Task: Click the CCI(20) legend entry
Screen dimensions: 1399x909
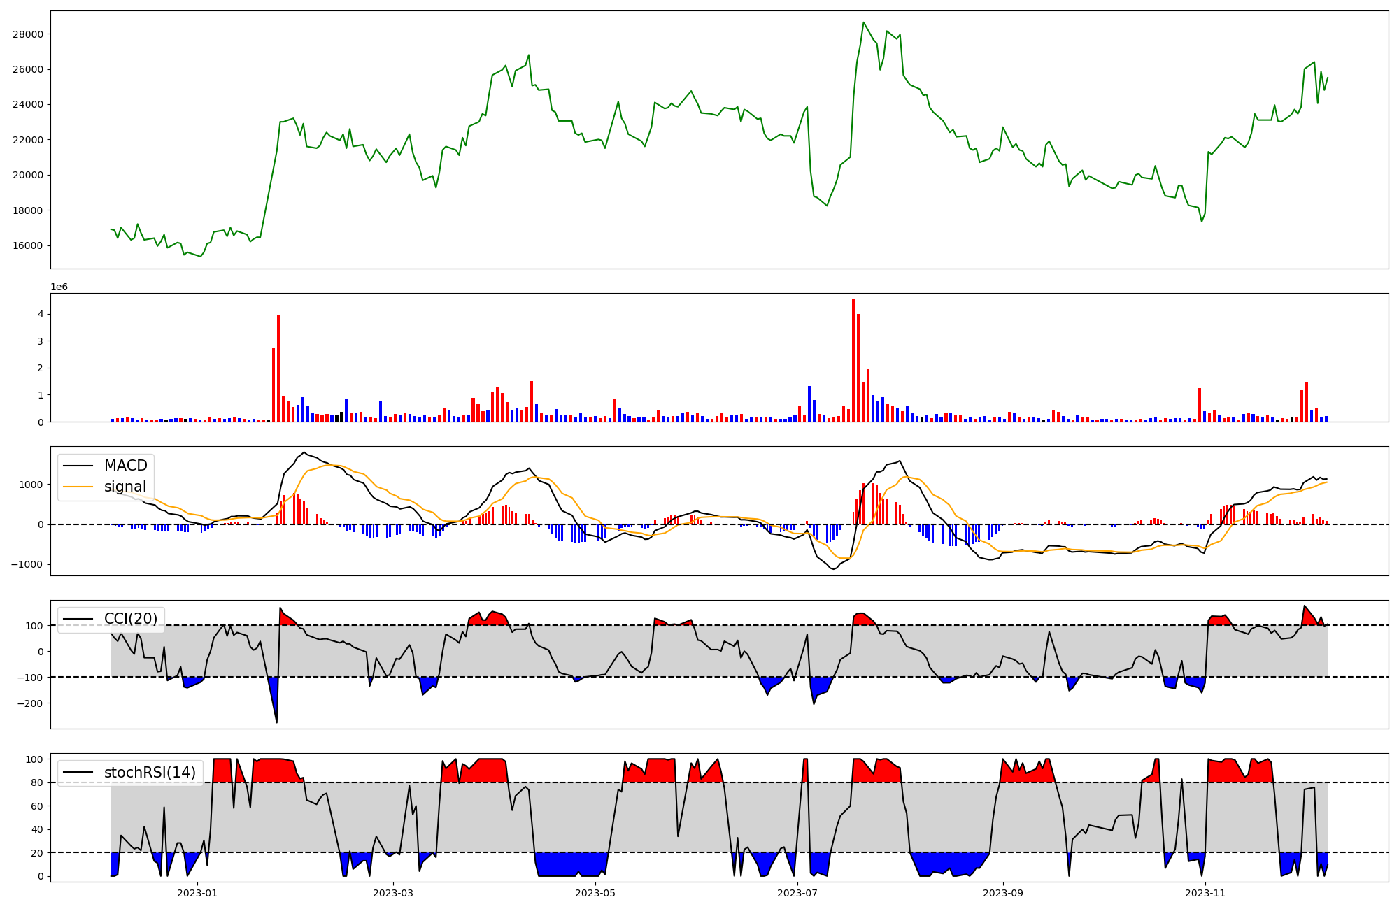Action: point(130,619)
